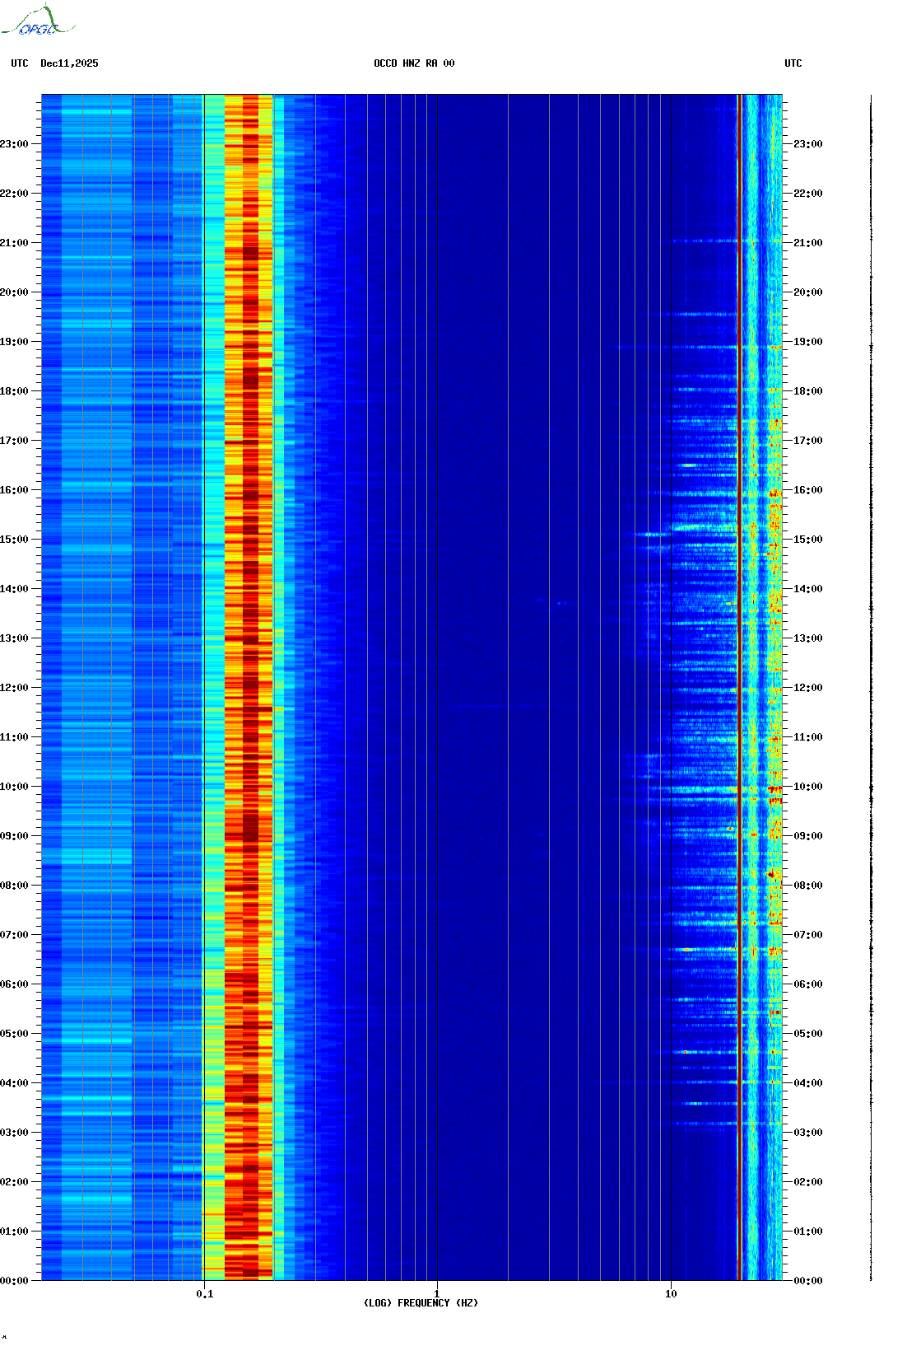Click the 10 Hz frequency axis label
The width and height of the screenshot is (907, 1346).
(x=671, y=1293)
